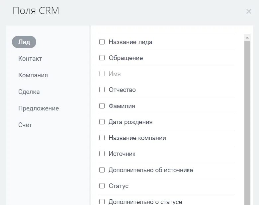Click the disabled Имя checkbox

click(x=102, y=74)
